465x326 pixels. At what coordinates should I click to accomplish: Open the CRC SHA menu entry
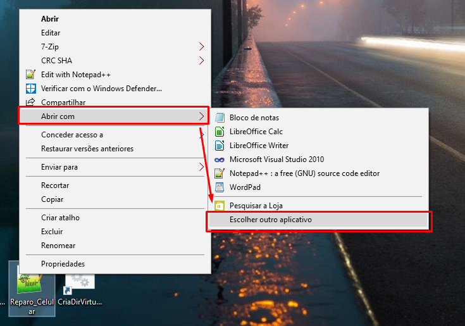coord(115,61)
